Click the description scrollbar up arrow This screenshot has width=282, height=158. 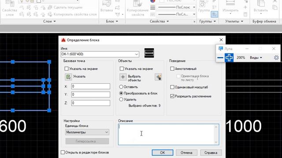[216, 127]
